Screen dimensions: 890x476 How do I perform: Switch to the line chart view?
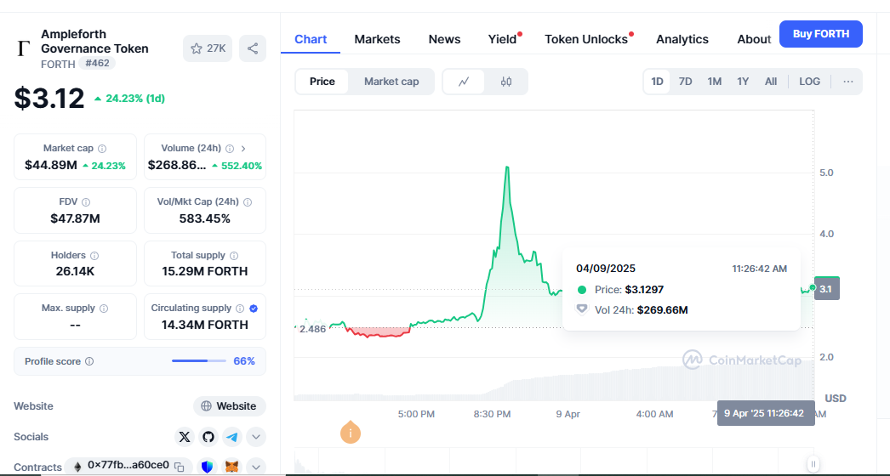click(x=464, y=82)
